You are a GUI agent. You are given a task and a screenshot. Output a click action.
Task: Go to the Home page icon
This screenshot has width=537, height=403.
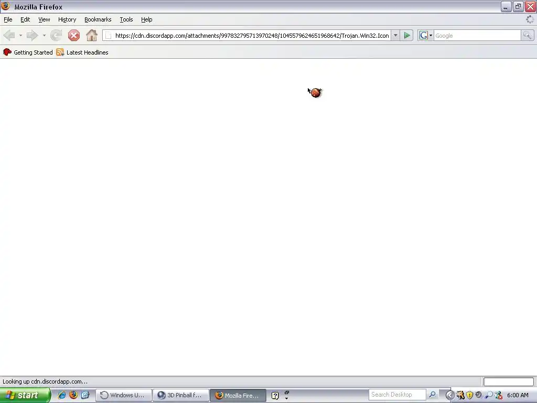(x=91, y=35)
